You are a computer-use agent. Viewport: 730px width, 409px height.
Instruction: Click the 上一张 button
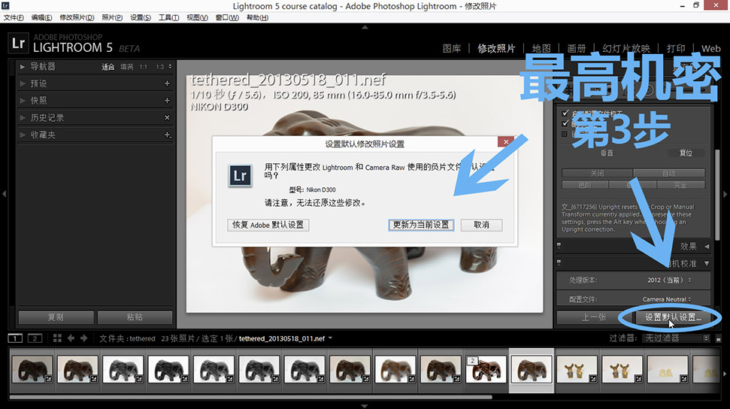594,317
